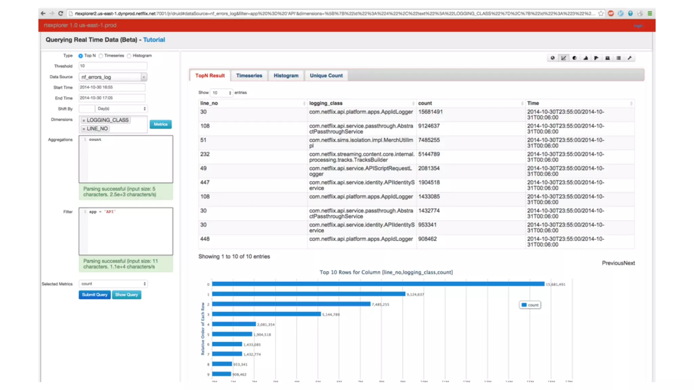The width and height of the screenshot is (694, 390).
Task: Select the pie chart icon
Action: 574,58
